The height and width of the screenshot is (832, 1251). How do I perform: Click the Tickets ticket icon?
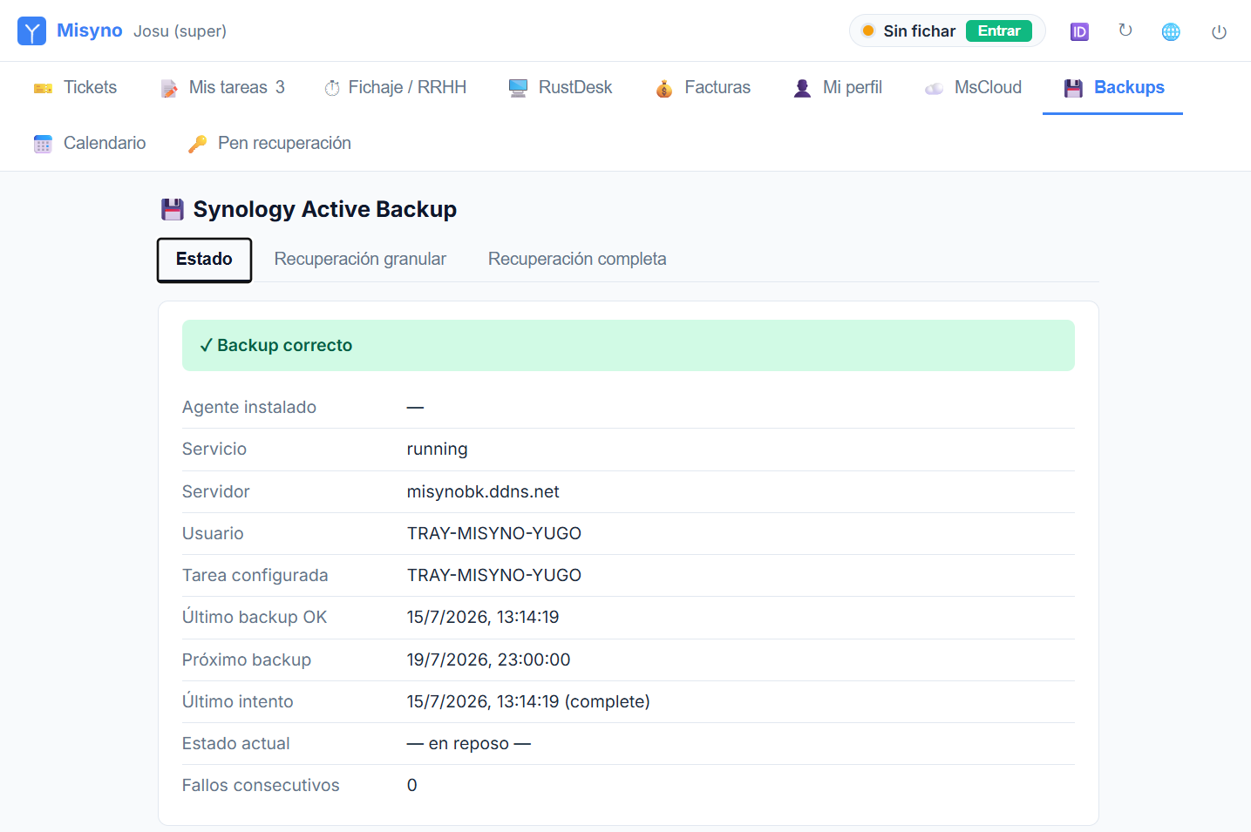coord(43,88)
